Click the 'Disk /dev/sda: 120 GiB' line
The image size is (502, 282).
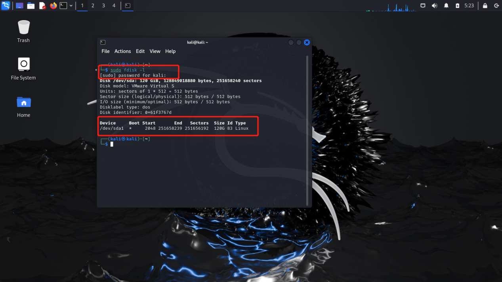(x=181, y=81)
